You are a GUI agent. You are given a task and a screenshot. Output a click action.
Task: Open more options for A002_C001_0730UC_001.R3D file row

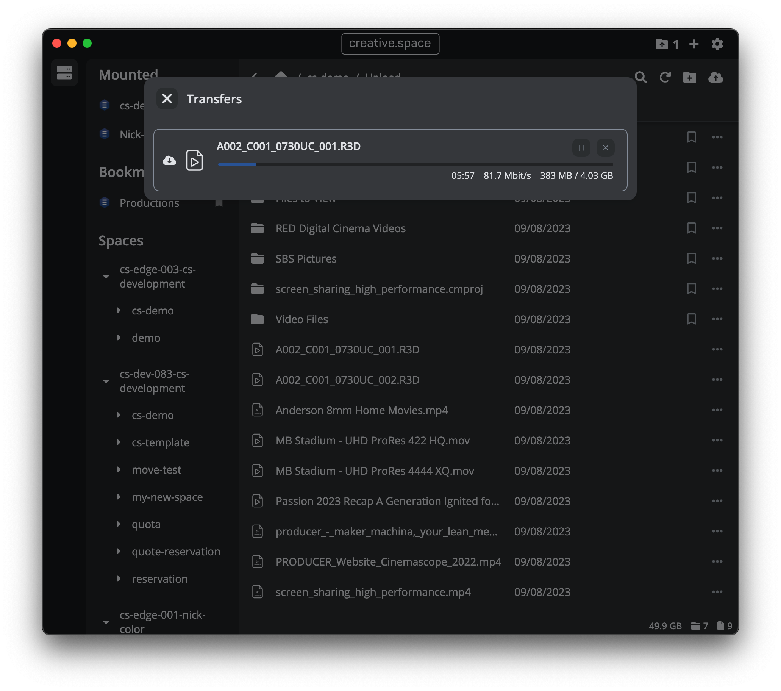coord(717,349)
